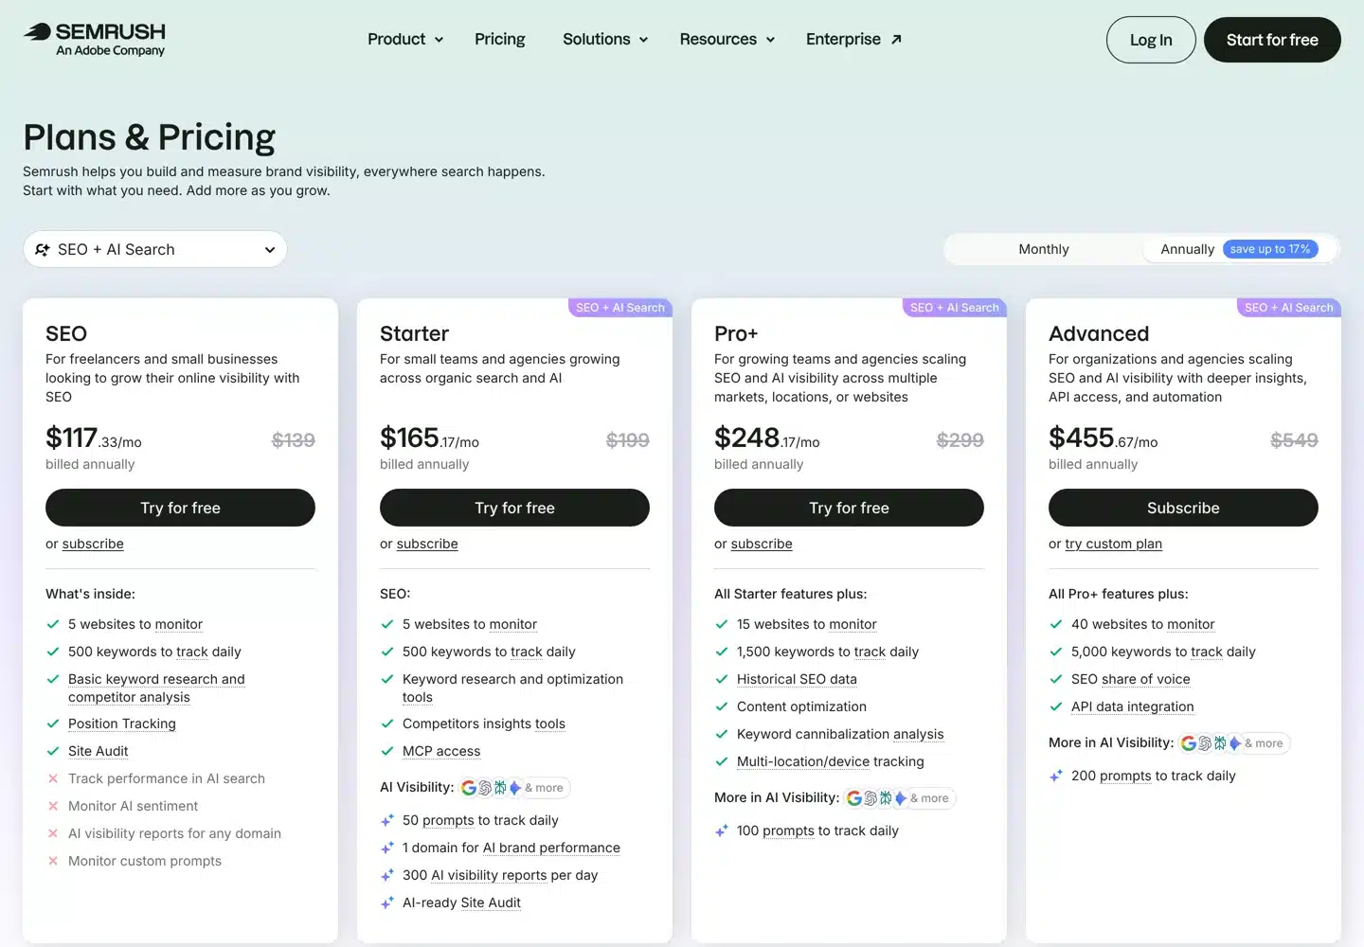Switch billing to Monthly
1364x947 pixels.
point(1044,249)
